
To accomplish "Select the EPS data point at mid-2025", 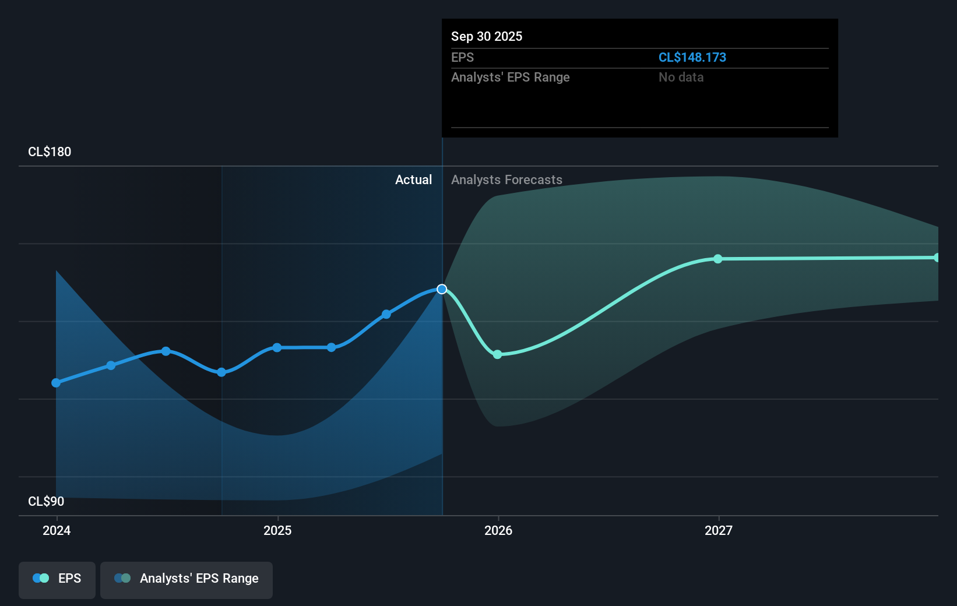I will 386,314.
